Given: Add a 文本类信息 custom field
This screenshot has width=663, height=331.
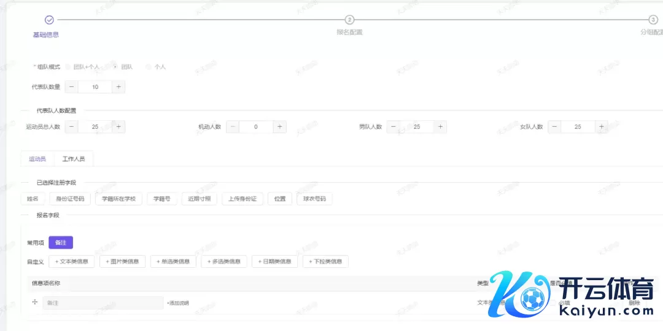Looking at the screenshot, I should pos(72,262).
